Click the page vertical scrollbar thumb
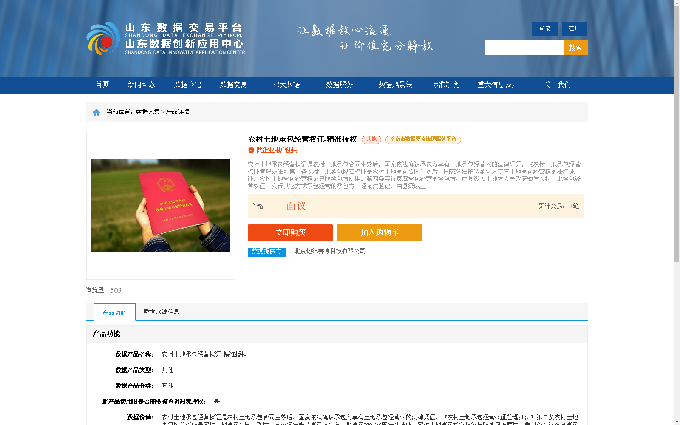This screenshot has height=425, width=680. point(677,134)
